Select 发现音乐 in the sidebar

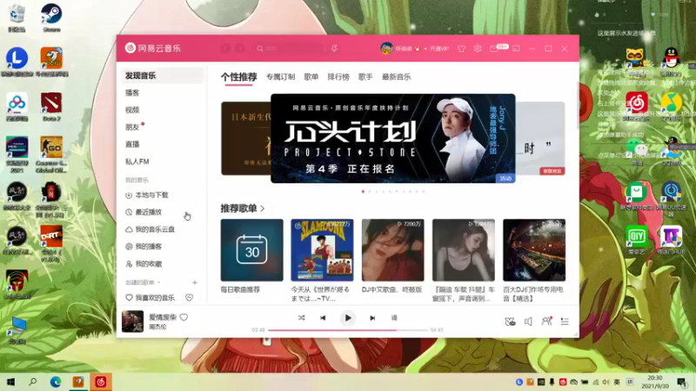pos(162,76)
